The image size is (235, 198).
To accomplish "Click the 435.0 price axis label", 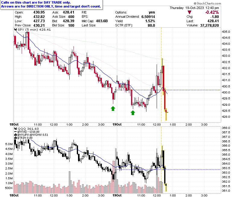I will tap(226, 32).
